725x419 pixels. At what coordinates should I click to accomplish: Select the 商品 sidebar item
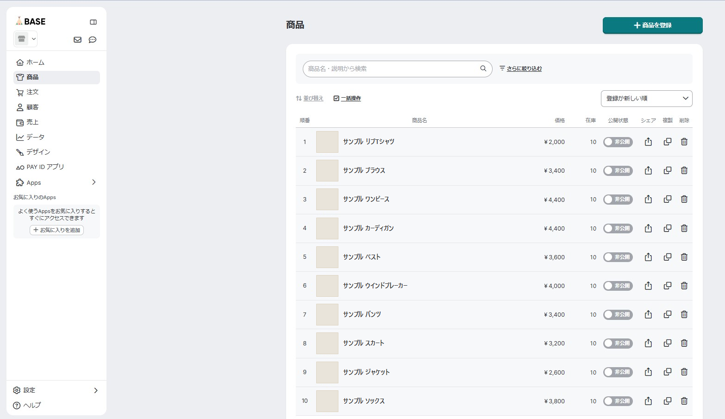[x=56, y=77]
